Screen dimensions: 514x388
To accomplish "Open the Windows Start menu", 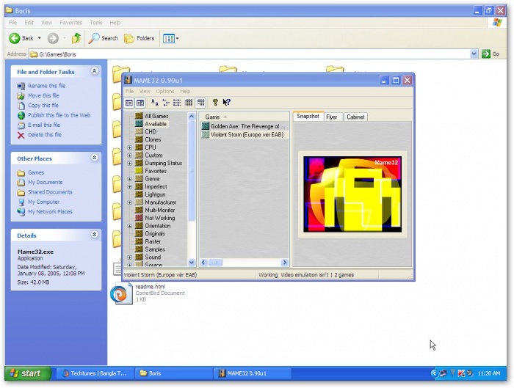I will tap(28, 373).
